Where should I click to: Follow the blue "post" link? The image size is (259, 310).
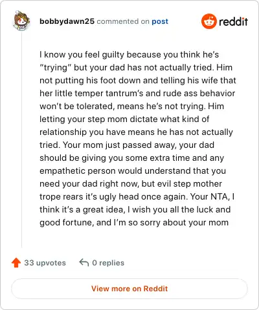(x=160, y=21)
